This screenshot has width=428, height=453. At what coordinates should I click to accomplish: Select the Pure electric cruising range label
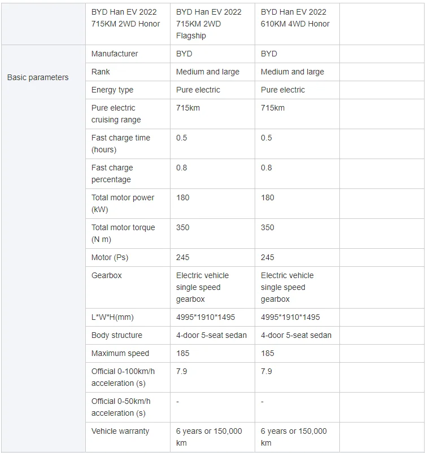[x=116, y=113]
